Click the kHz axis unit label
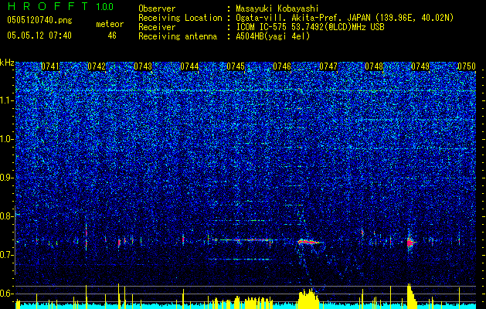Image resolution: width=486 pixels, height=309 pixels. [7, 63]
